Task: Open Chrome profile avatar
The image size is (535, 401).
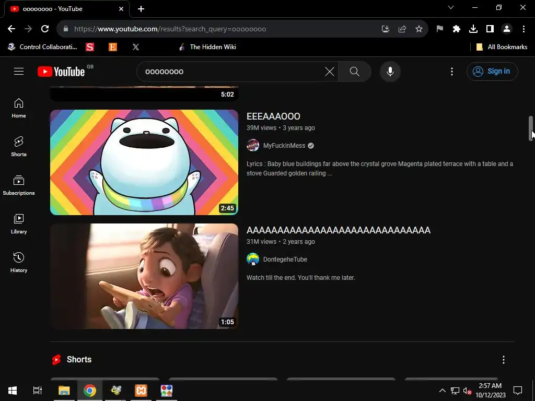Action: click(x=507, y=29)
